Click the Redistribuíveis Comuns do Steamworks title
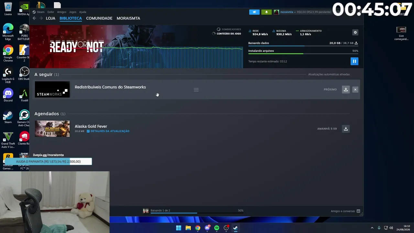414x233 pixels. click(x=110, y=87)
